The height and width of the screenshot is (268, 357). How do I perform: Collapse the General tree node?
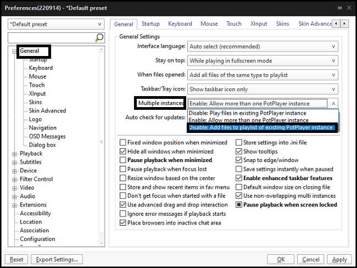[14, 52]
